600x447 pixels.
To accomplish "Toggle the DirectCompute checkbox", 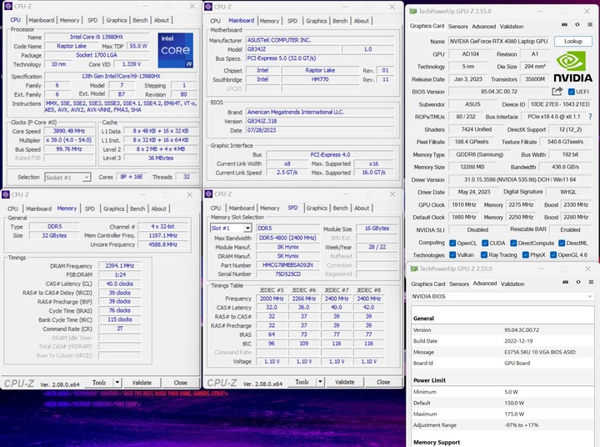I will click(513, 243).
